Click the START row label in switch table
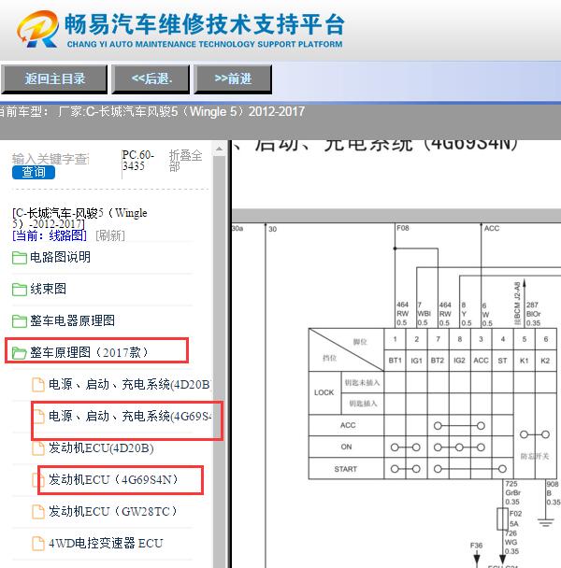The height and width of the screenshot is (568, 561). point(346,469)
